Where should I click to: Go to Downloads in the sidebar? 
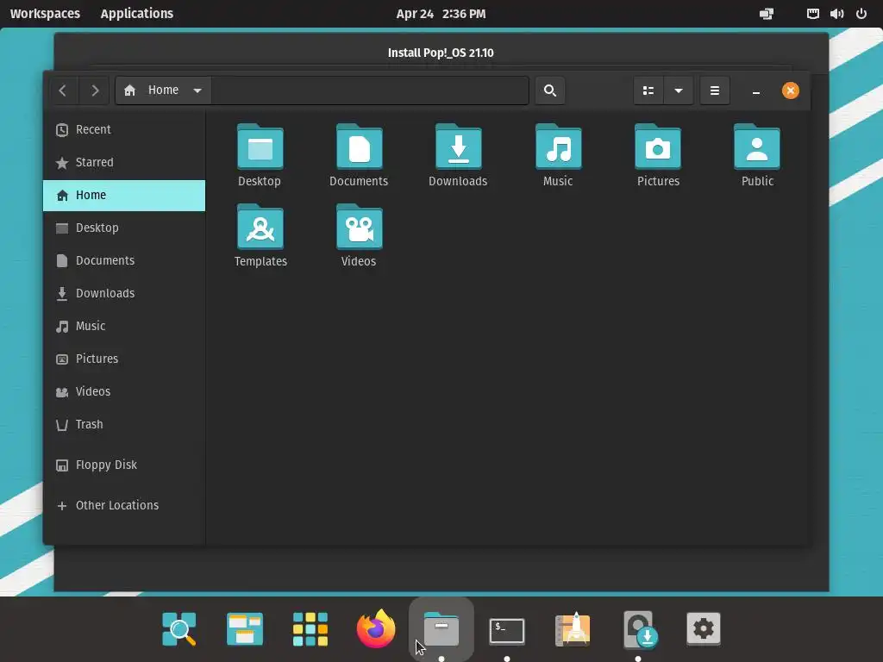point(124,293)
